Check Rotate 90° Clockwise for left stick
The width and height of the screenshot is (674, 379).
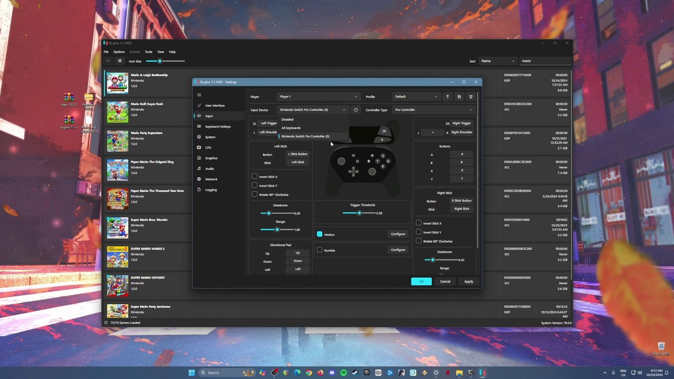255,194
